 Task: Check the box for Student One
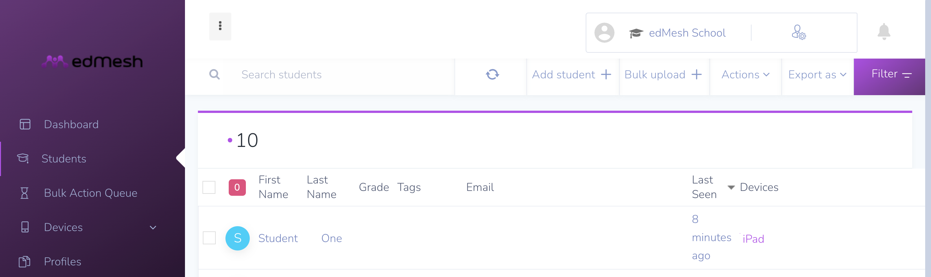pos(209,238)
